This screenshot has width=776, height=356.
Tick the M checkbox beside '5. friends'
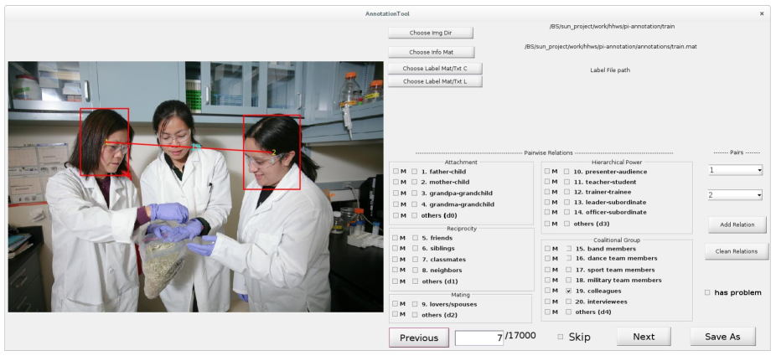[x=396, y=238]
